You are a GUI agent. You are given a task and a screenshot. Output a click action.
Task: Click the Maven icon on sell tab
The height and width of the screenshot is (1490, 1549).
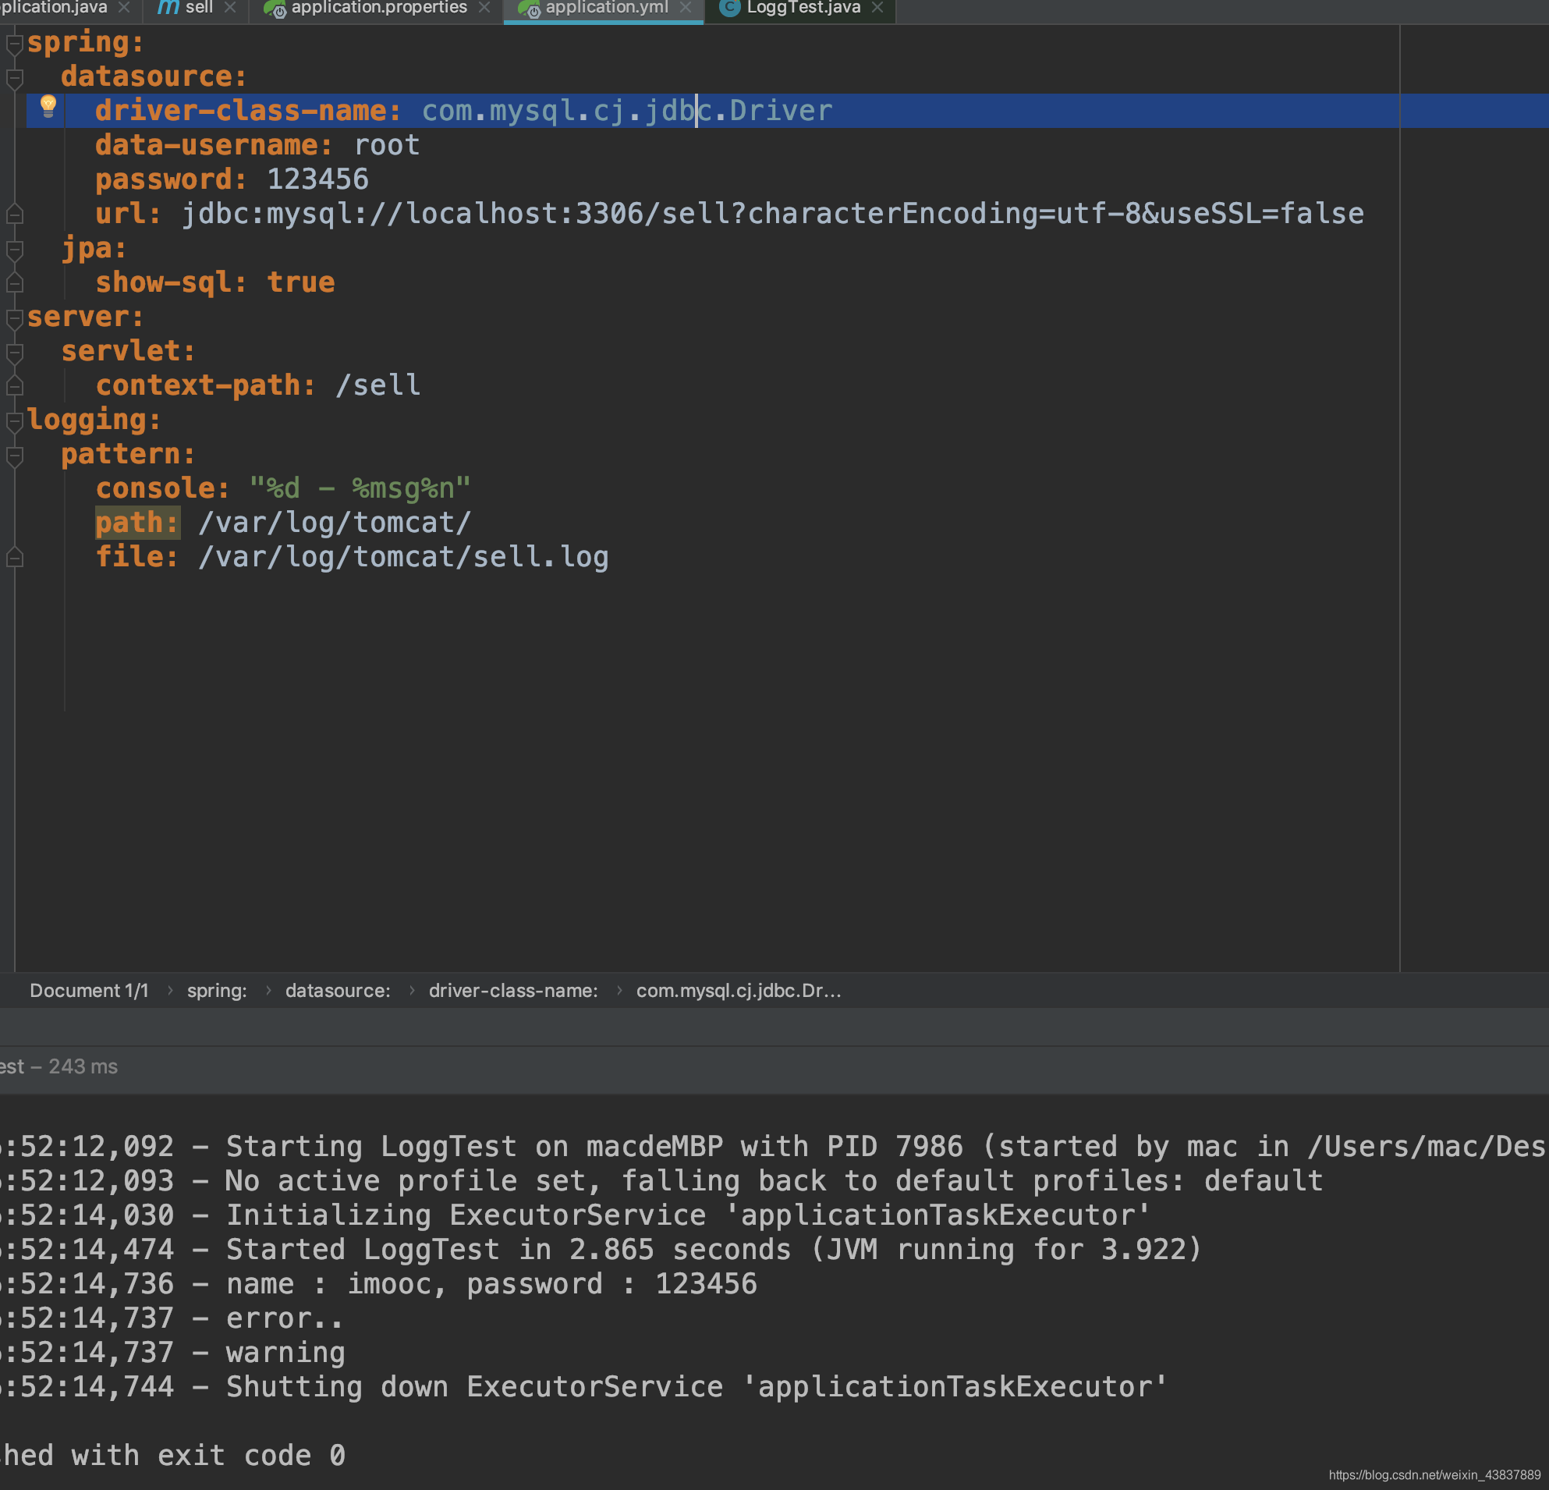click(x=168, y=8)
